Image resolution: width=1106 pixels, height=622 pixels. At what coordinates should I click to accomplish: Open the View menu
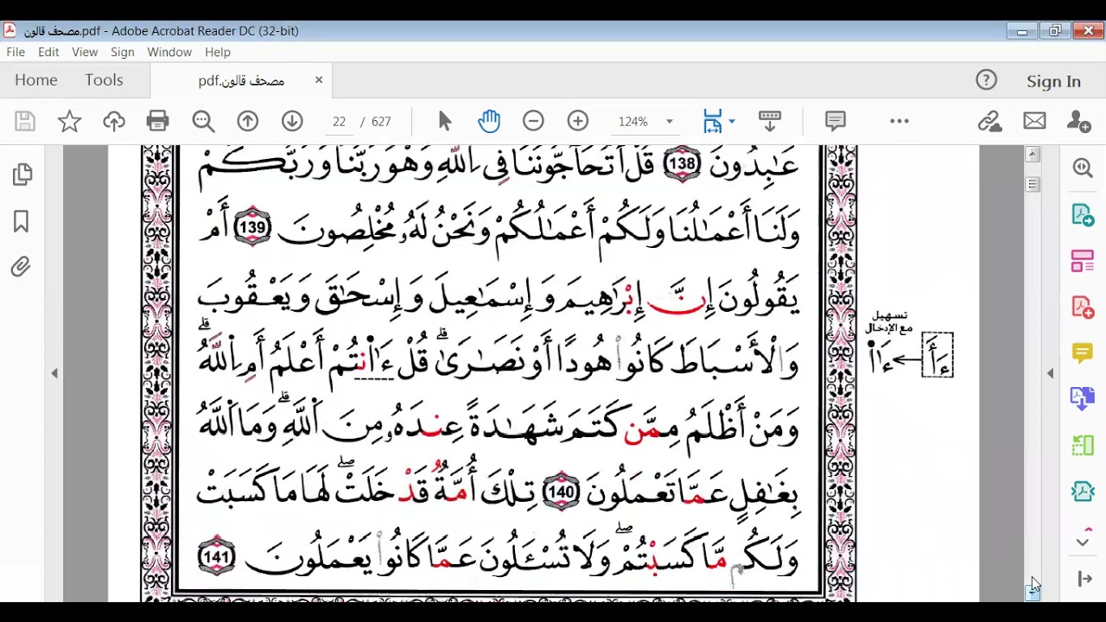85,52
